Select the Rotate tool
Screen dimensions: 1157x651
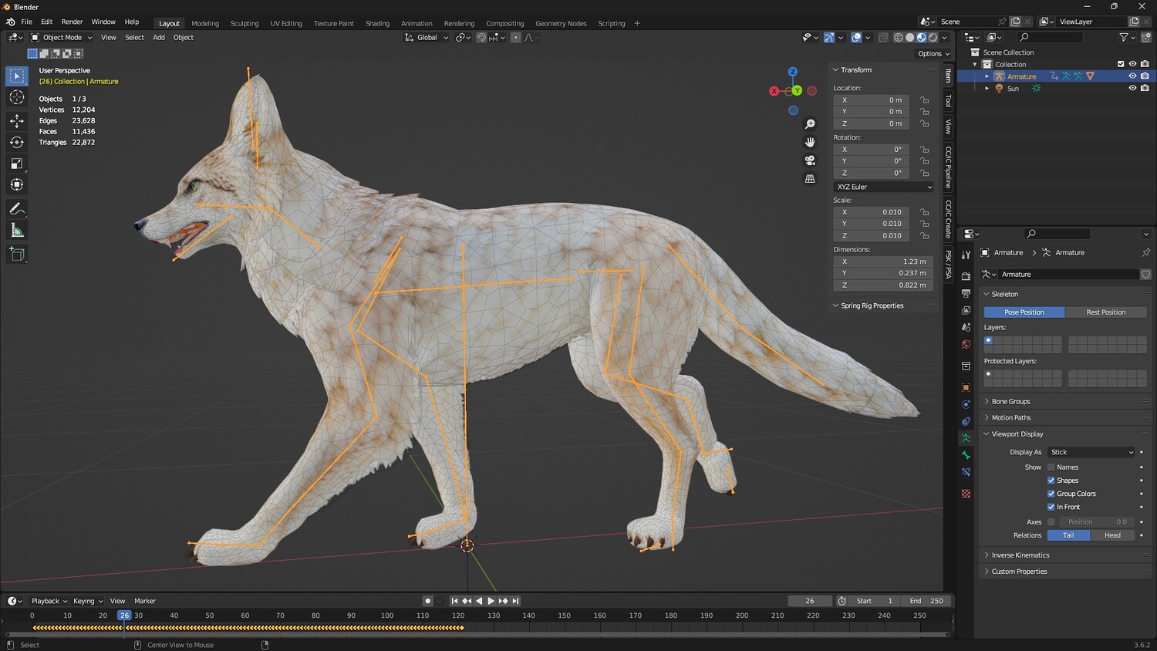click(x=16, y=142)
